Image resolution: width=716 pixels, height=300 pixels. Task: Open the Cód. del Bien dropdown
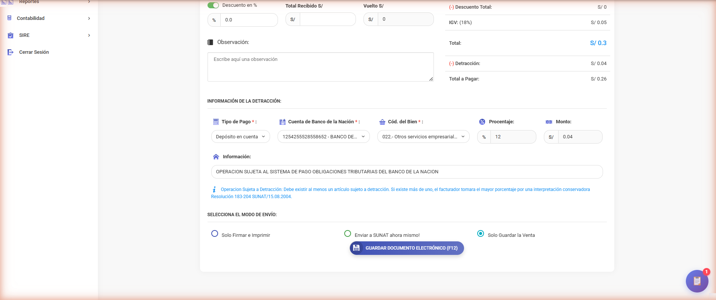pos(423,136)
